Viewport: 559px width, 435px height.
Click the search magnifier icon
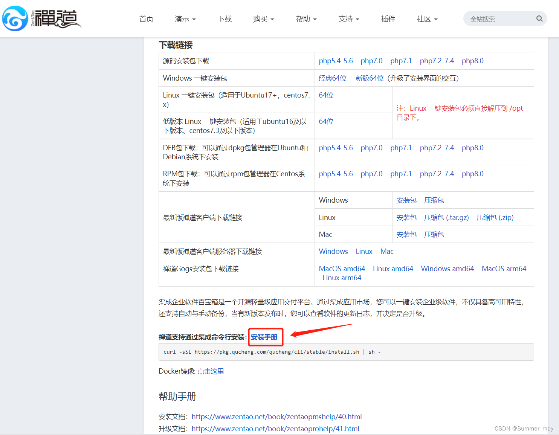click(x=539, y=18)
